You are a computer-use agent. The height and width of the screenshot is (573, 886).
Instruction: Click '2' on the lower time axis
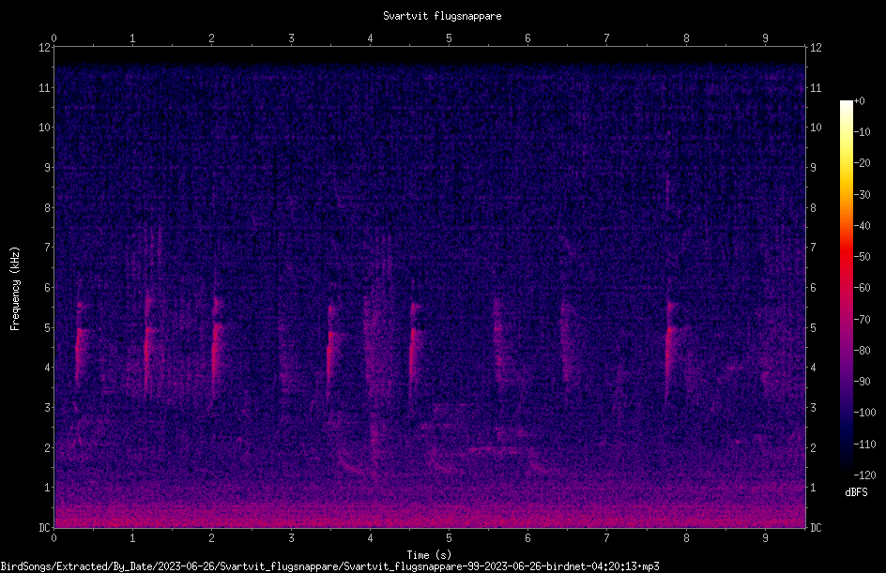(211, 538)
